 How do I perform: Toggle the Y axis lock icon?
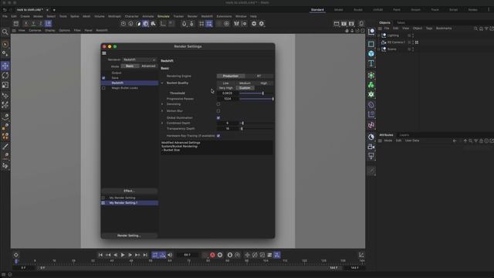click(33, 24)
